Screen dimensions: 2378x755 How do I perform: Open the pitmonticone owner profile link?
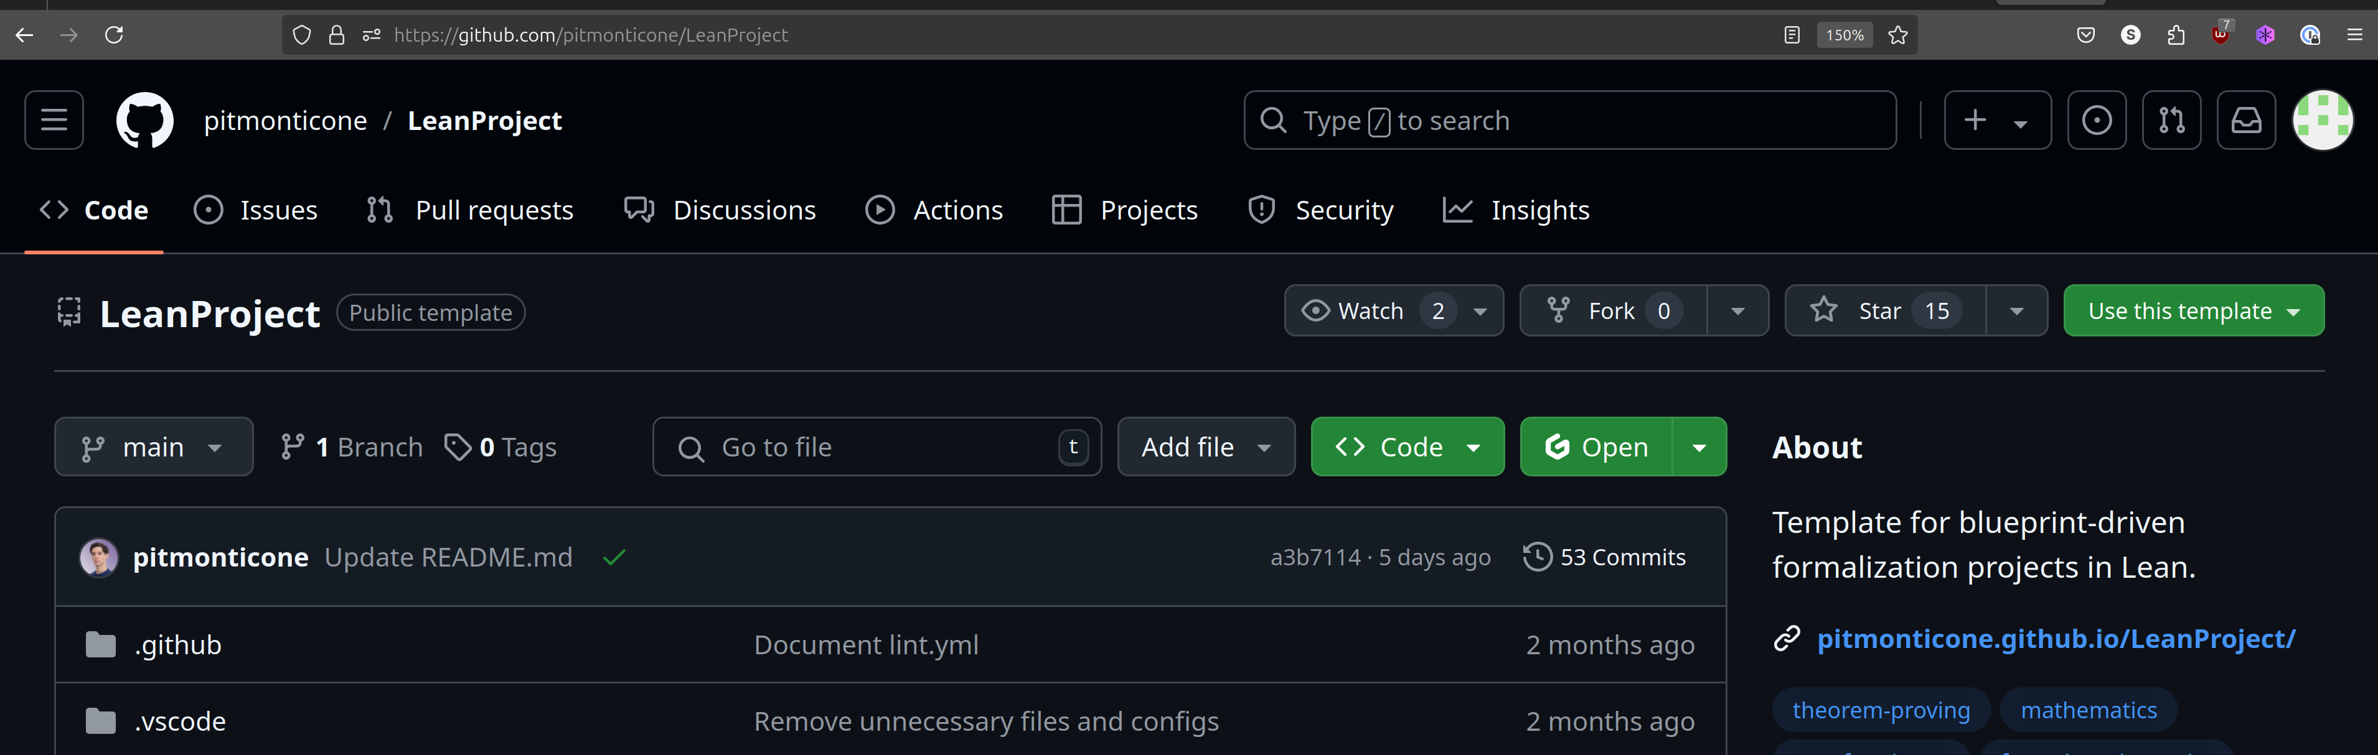pos(285,121)
